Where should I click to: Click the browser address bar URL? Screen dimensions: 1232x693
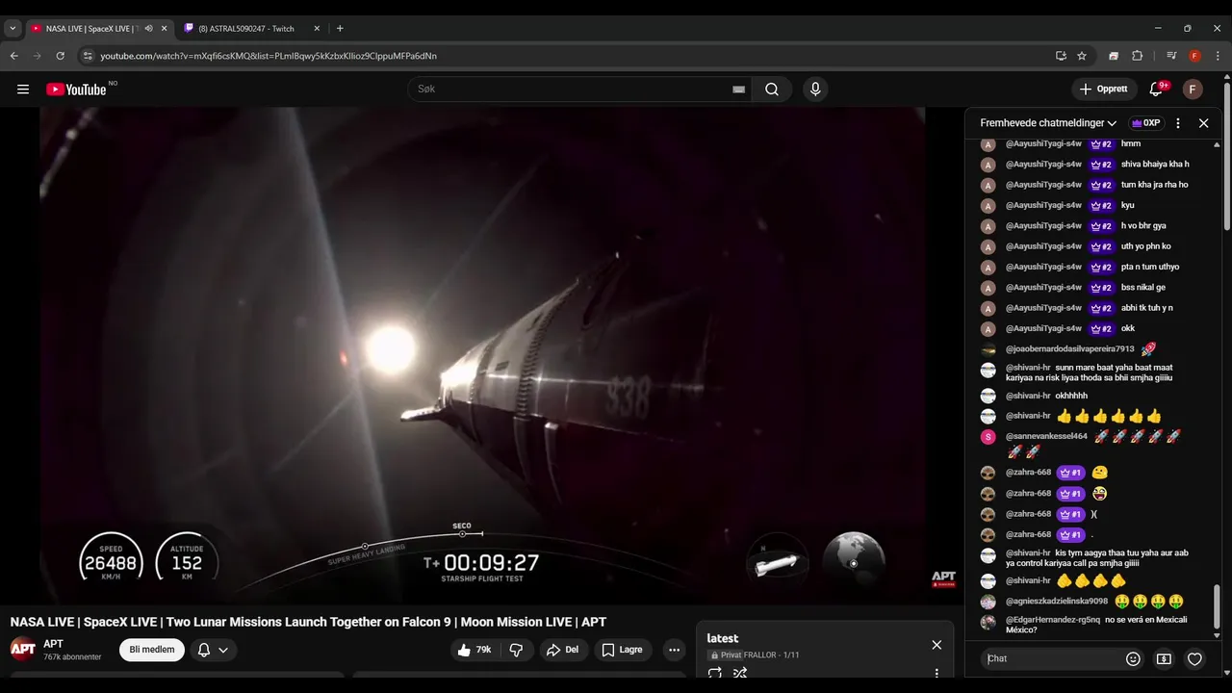coord(269,56)
